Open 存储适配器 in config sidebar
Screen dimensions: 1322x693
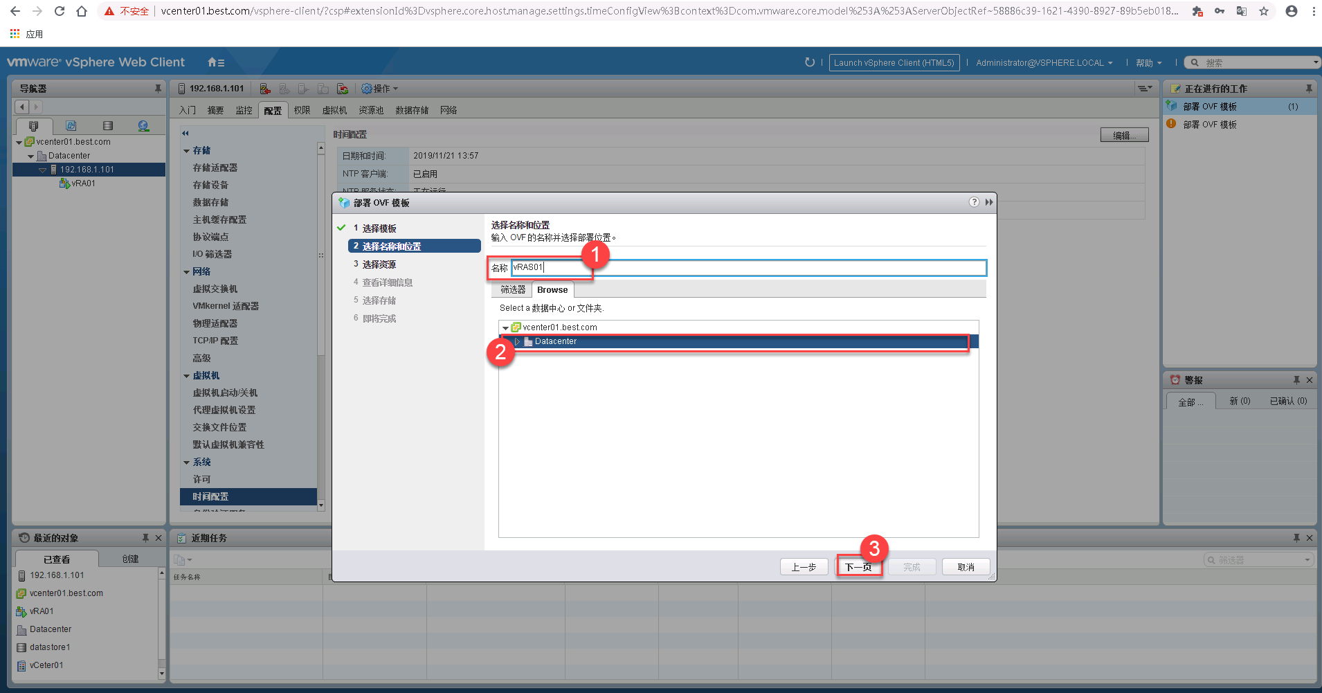(x=215, y=168)
